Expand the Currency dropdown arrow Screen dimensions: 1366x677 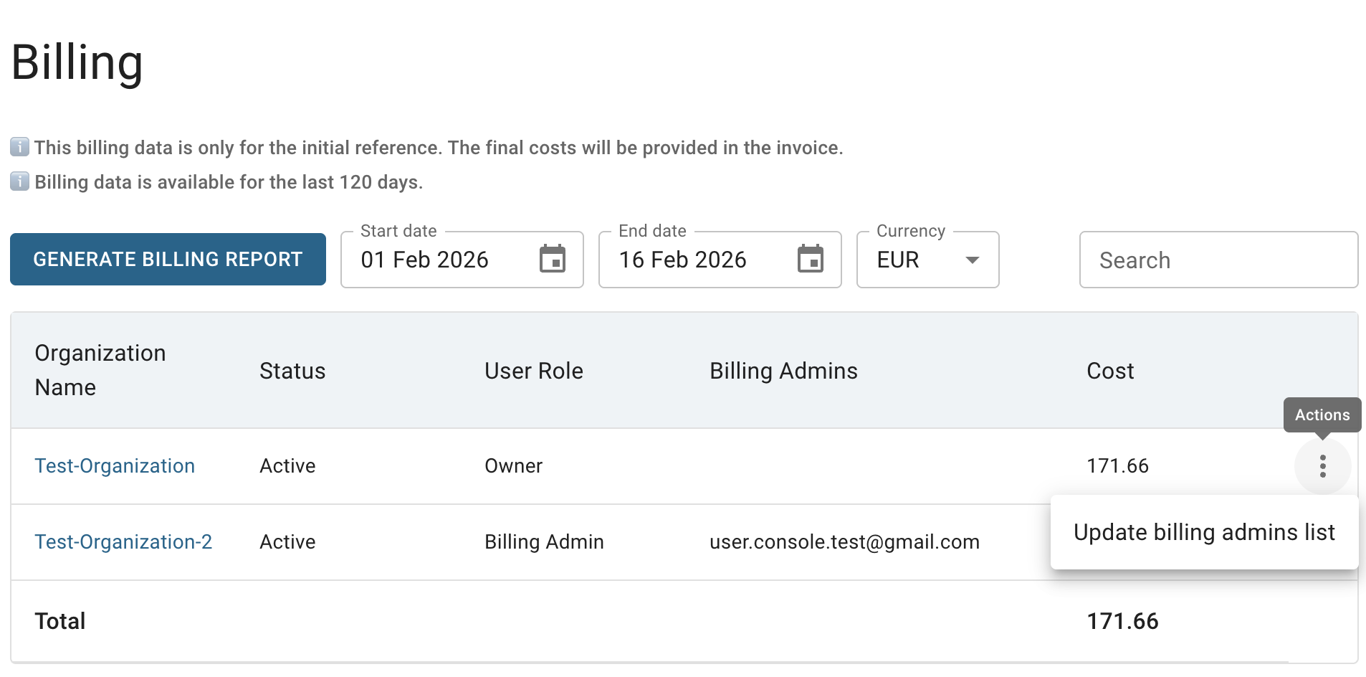972,260
